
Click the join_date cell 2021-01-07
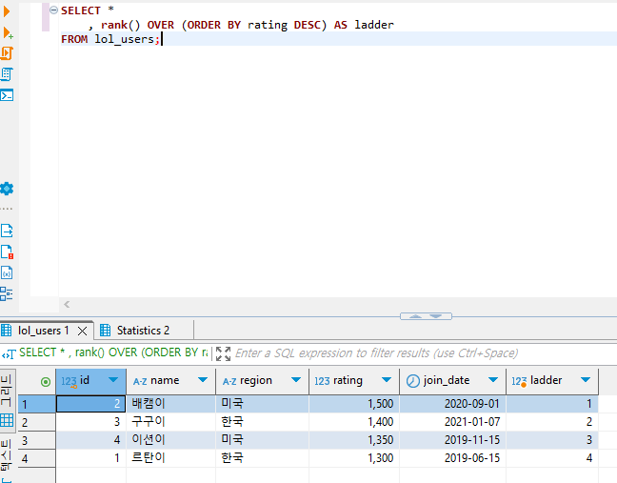coord(452,422)
